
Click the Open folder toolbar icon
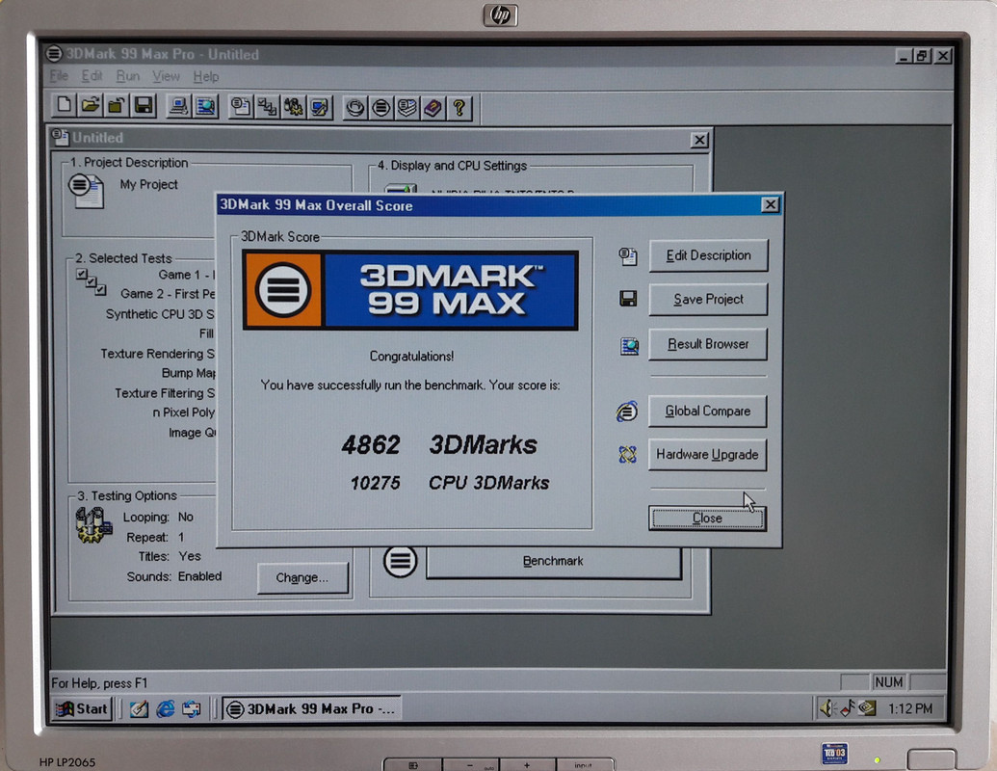[91, 105]
